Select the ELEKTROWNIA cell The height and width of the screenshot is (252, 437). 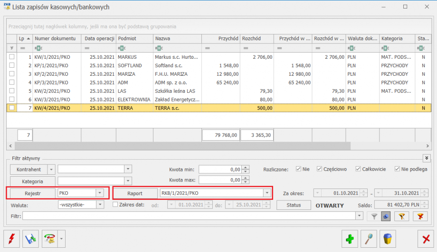134,99
